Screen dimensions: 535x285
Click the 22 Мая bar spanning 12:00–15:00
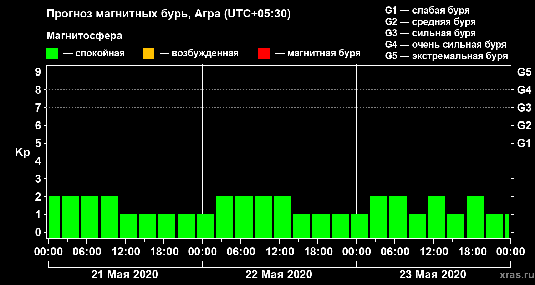(x=282, y=217)
